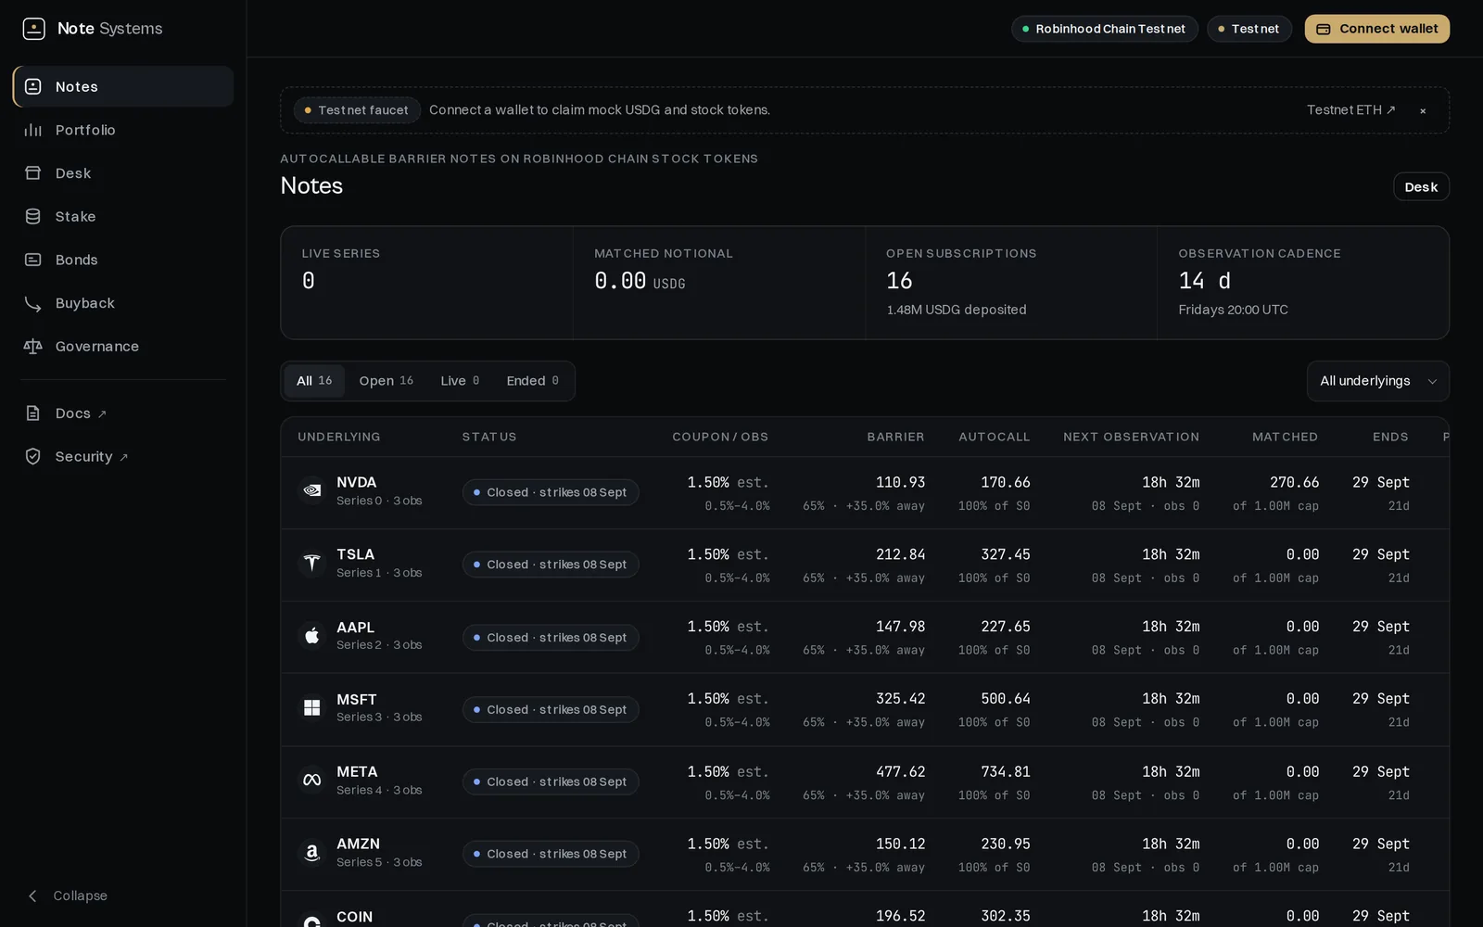Click the Robinhood Chain Testnet network pill
The height and width of the screenshot is (927, 1483).
coord(1105,29)
